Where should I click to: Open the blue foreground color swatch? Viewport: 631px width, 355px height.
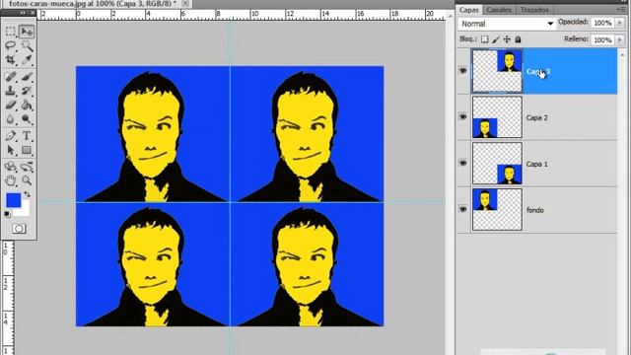click(13, 200)
